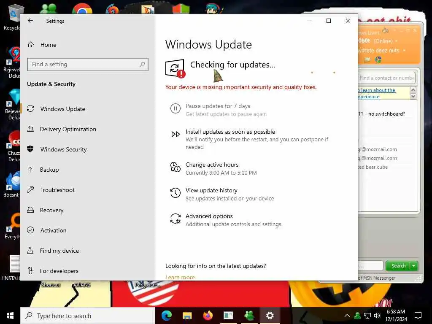The image size is (432, 324).
Task: Open the notification center icon
Action: tap(418, 316)
